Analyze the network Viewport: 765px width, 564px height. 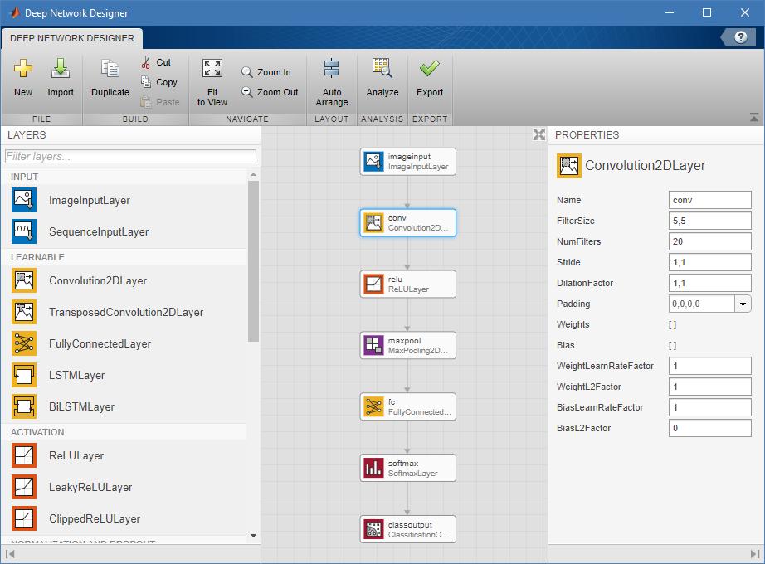(x=382, y=78)
